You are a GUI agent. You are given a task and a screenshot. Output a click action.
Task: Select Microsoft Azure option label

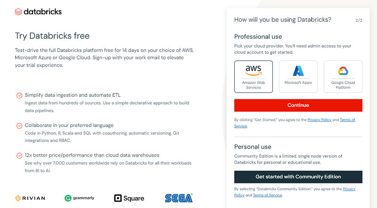(298, 83)
